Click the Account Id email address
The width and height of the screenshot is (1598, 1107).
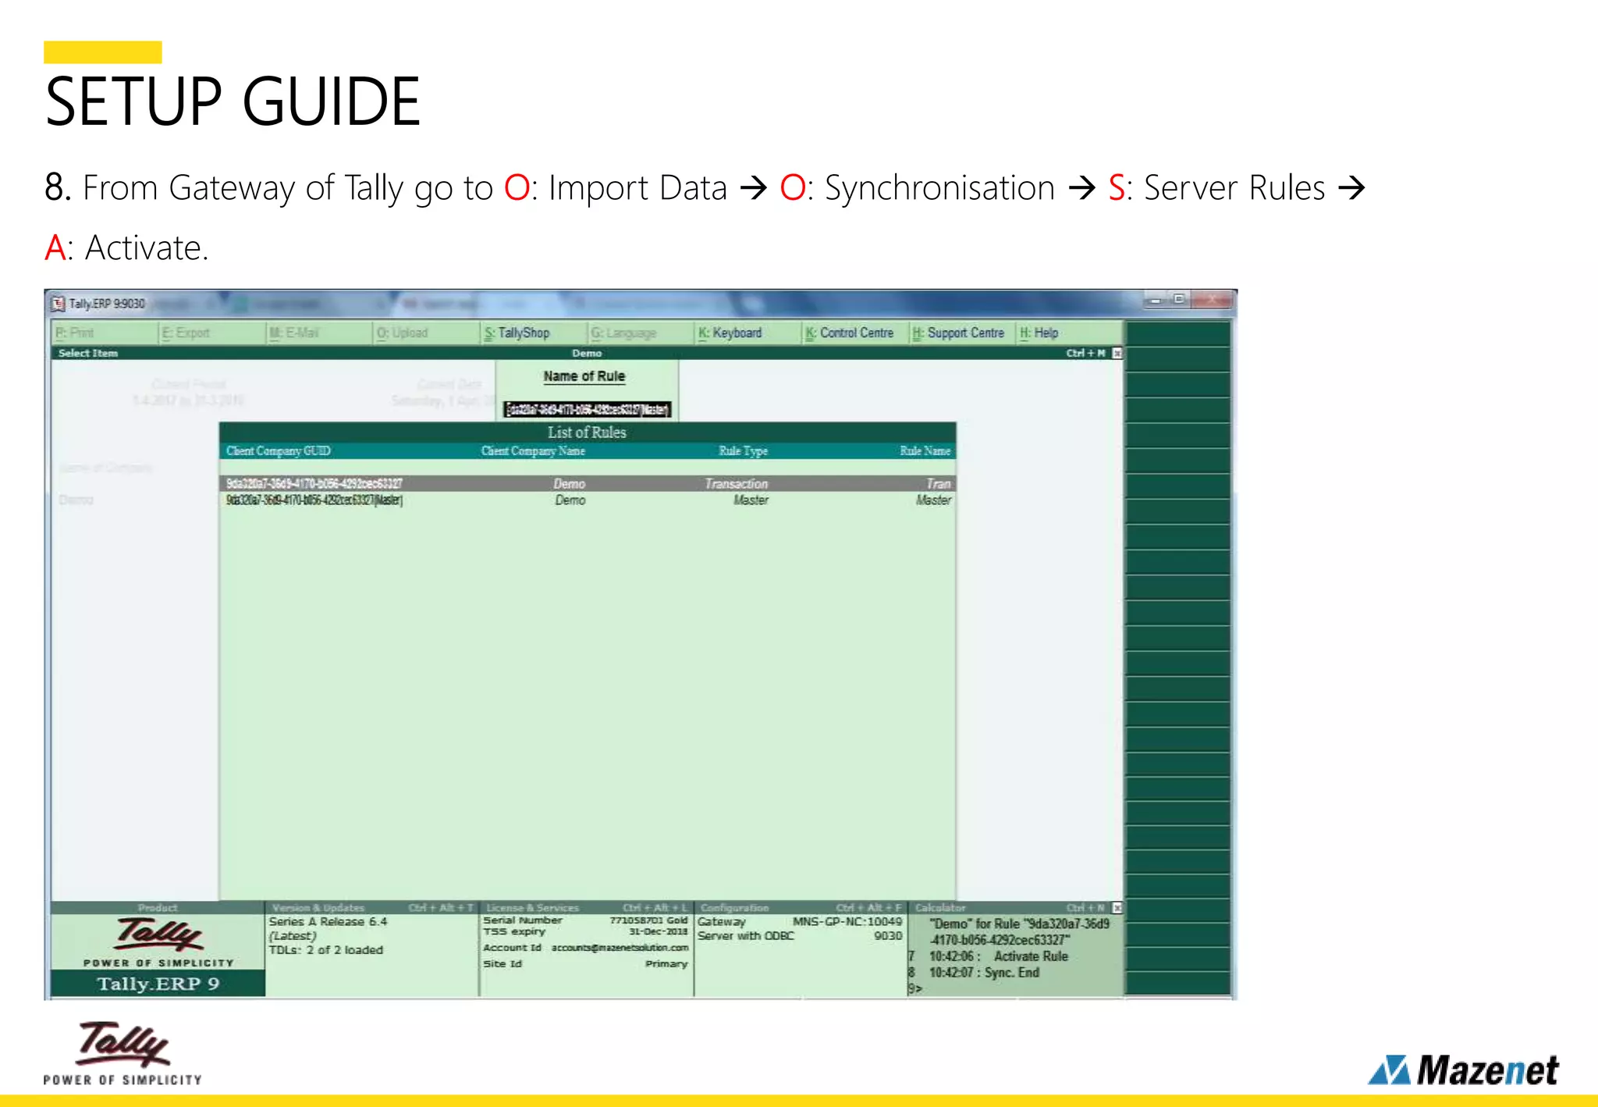click(x=620, y=948)
